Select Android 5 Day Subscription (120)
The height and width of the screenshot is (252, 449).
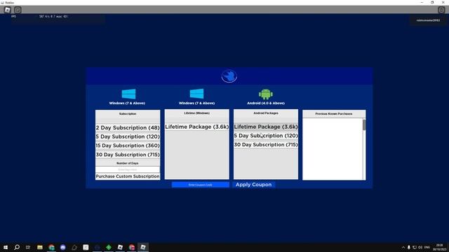pyautogui.click(x=266, y=136)
